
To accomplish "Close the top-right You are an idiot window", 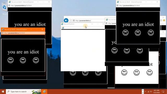I will pyautogui.click(x=157, y=2).
